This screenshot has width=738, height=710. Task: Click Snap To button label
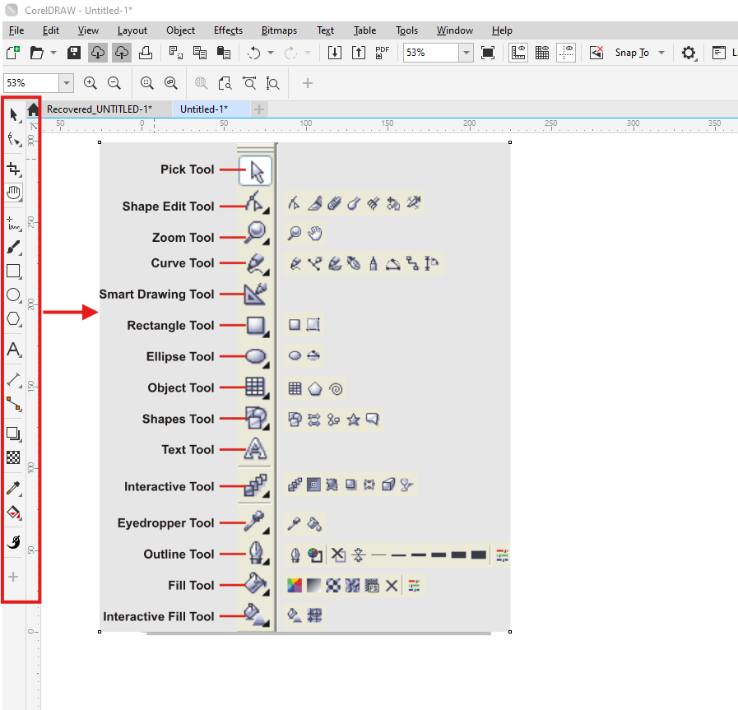point(632,53)
